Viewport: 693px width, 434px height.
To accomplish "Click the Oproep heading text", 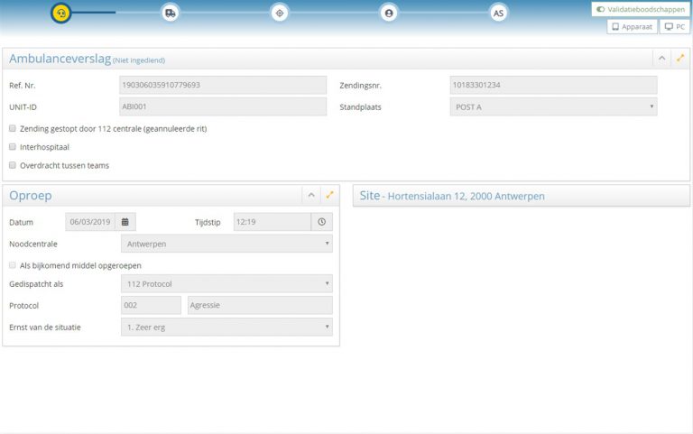I will point(31,195).
